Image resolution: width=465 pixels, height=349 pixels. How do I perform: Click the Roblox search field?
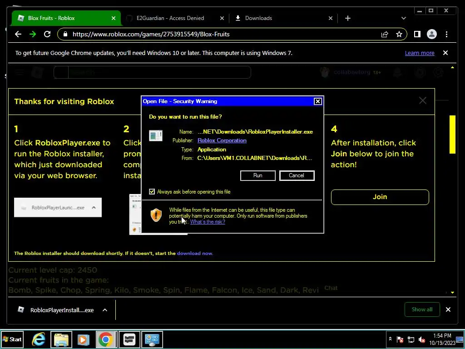click(152, 72)
